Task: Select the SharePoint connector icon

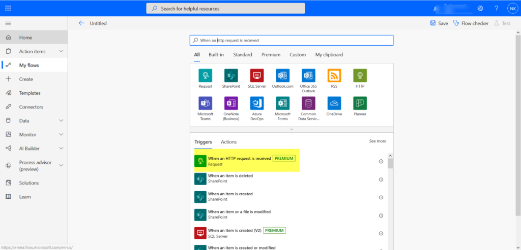Action: click(x=231, y=76)
